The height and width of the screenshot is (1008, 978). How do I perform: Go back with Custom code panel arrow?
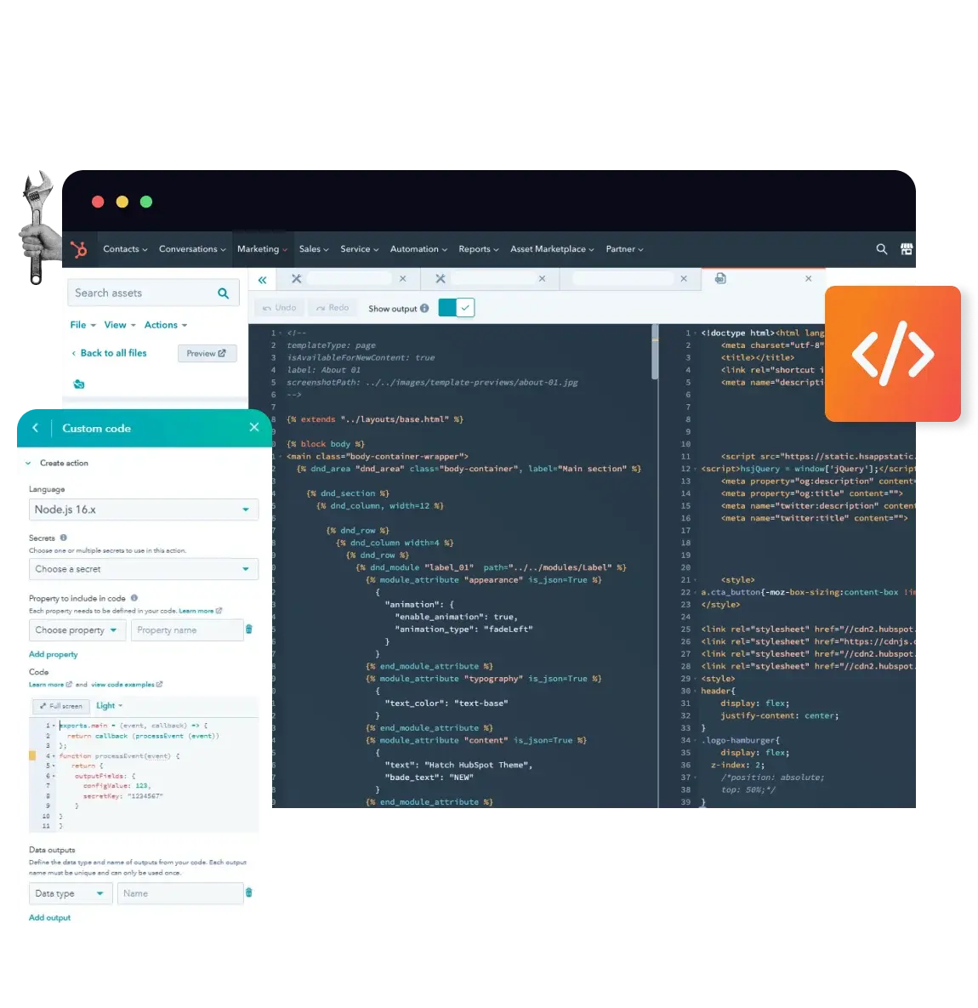(x=36, y=428)
